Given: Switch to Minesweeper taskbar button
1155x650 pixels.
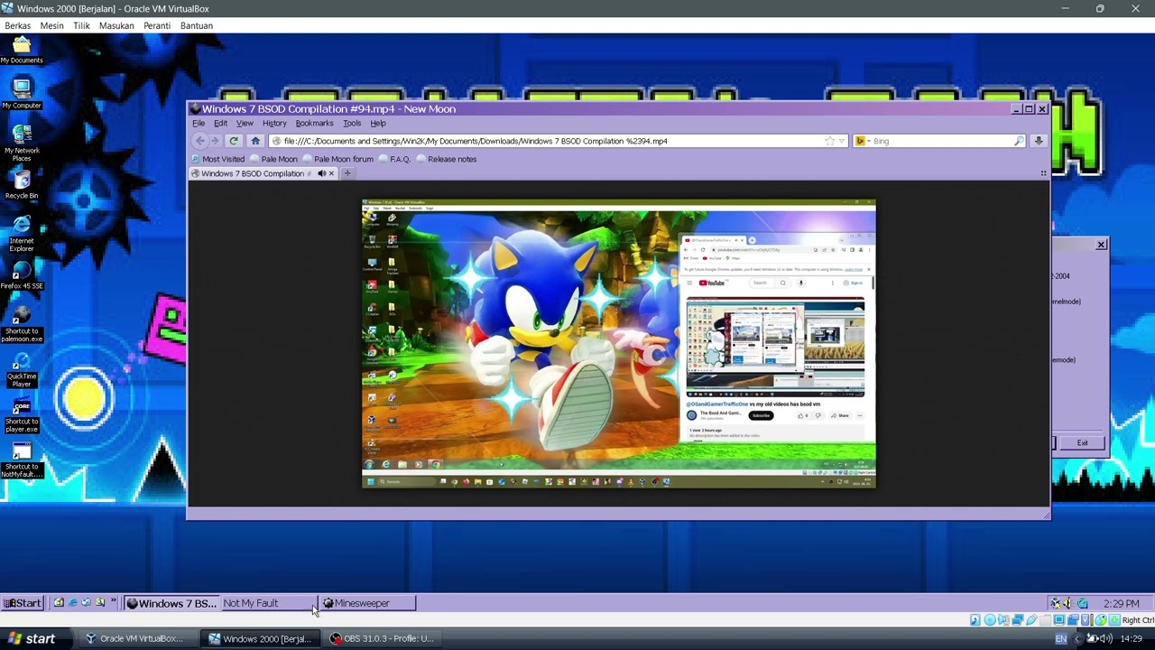Looking at the screenshot, I should [x=367, y=603].
